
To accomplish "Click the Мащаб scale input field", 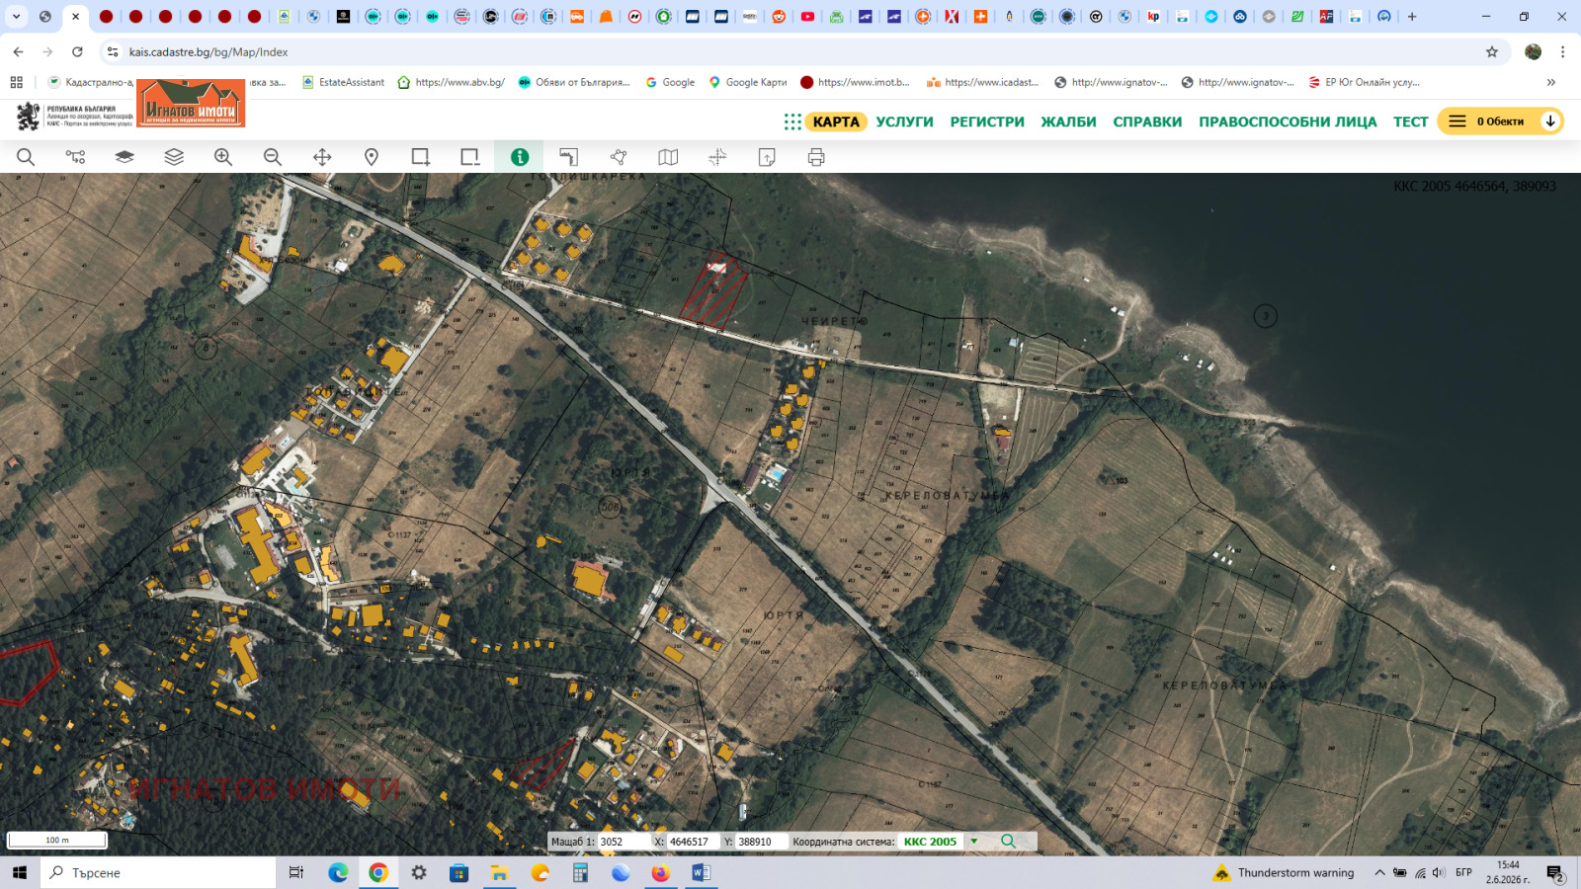I will click(x=622, y=842).
